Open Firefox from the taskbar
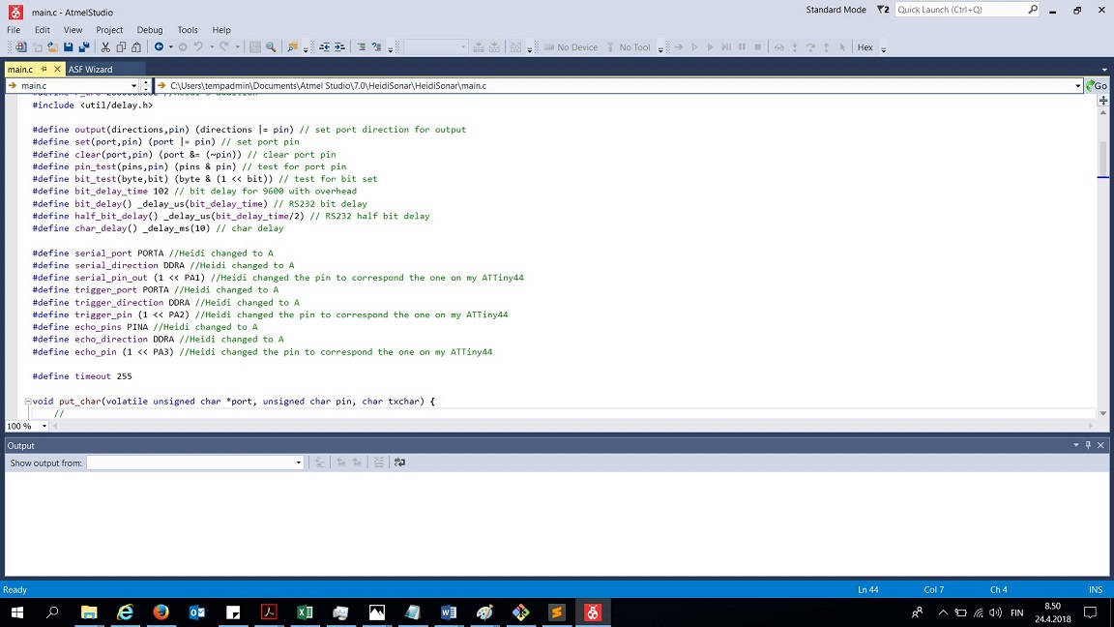 click(161, 612)
